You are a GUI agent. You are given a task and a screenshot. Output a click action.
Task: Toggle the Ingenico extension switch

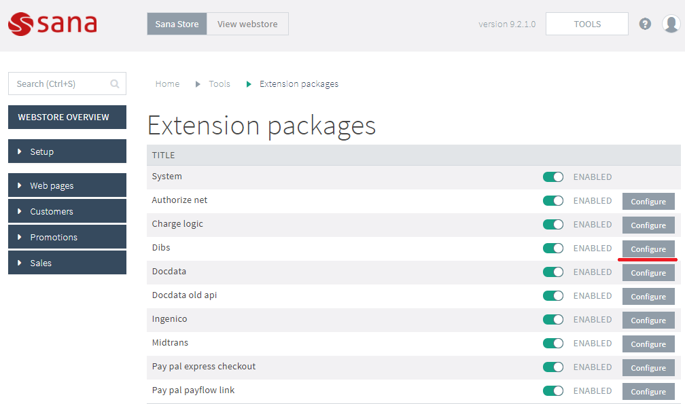pos(553,319)
